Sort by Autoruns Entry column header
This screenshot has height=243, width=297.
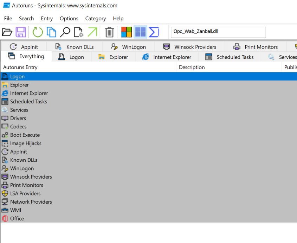(x=88, y=67)
